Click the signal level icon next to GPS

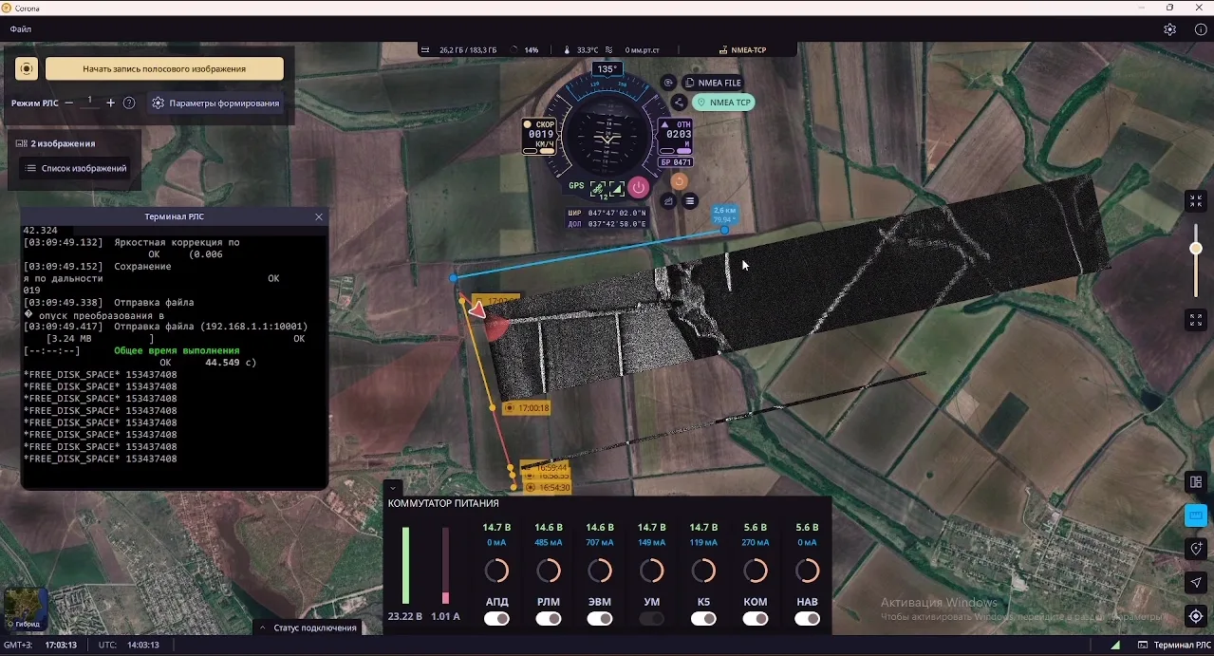[617, 187]
